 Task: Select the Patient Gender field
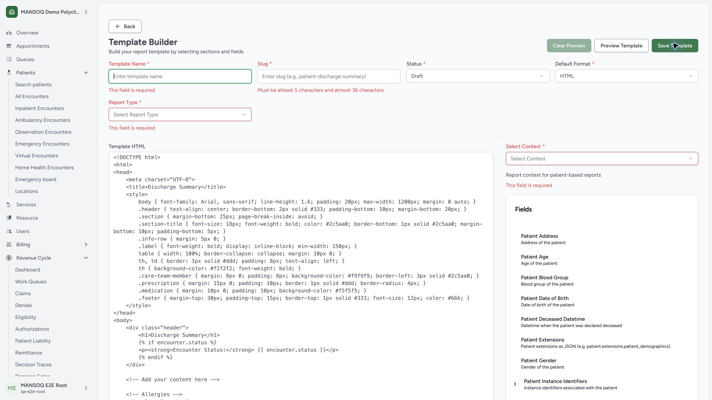pyautogui.click(x=542, y=364)
